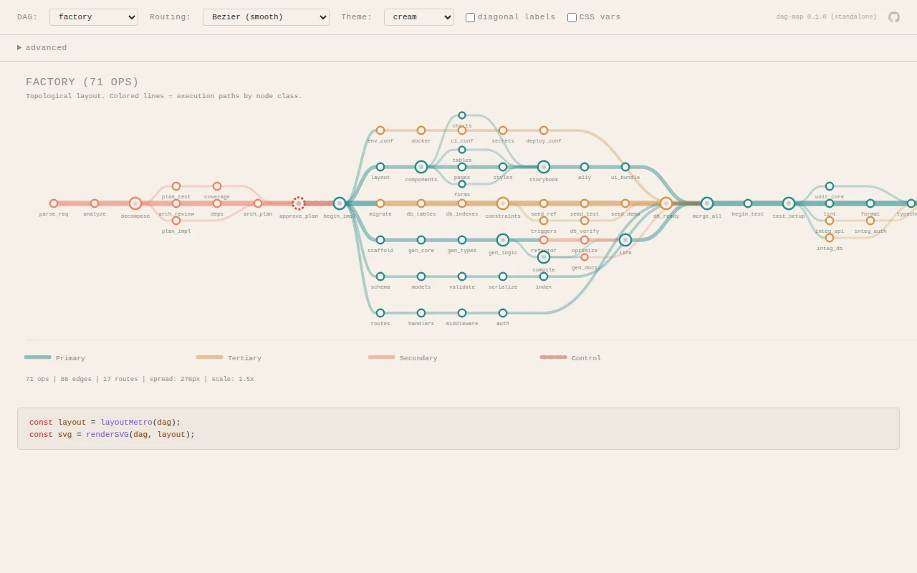Open the GitHub repository icon
The image size is (917, 573).
(894, 17)
